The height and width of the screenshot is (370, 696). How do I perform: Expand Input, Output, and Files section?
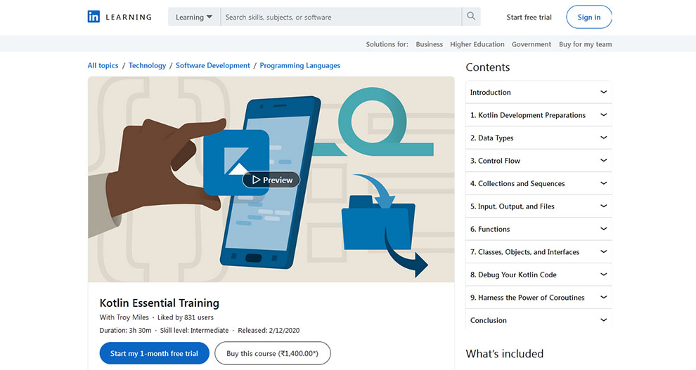point(539,206)
